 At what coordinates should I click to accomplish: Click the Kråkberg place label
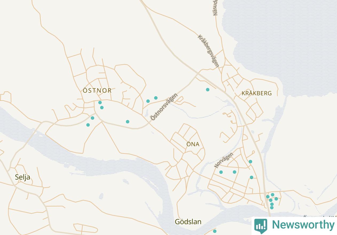point(257,93)
